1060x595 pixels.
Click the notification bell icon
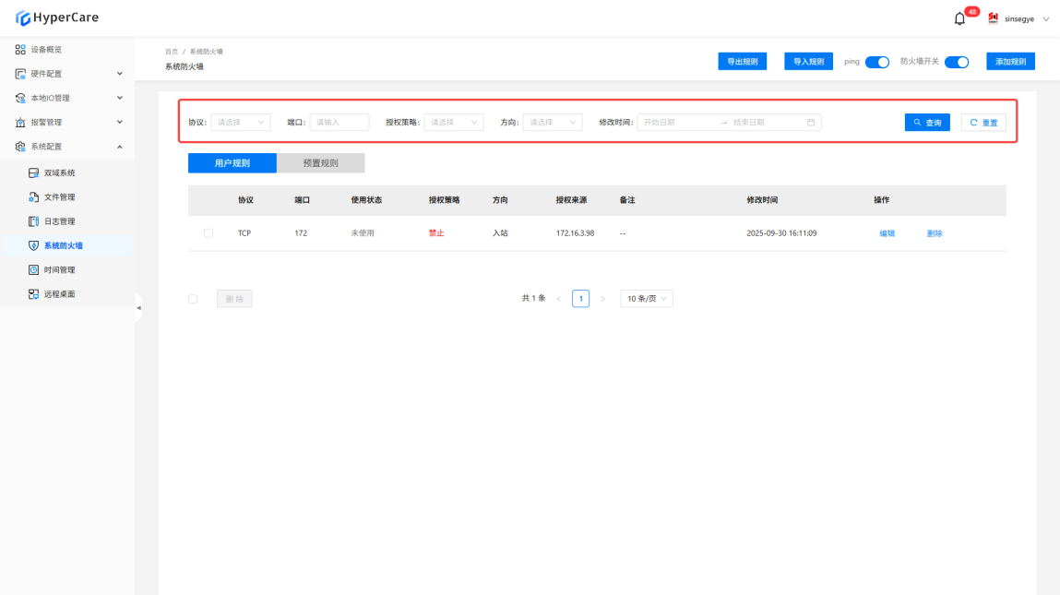[959, 18]
